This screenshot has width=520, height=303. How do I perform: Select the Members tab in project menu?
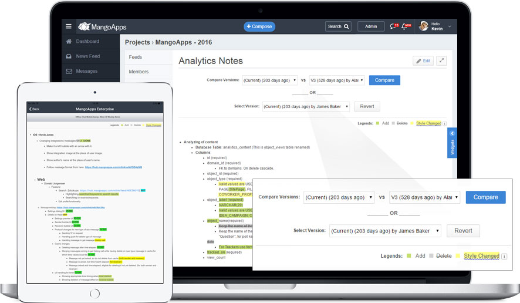148,72
